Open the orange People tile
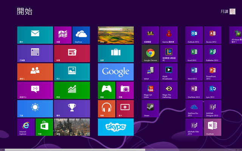 click(x=35, y=72)
